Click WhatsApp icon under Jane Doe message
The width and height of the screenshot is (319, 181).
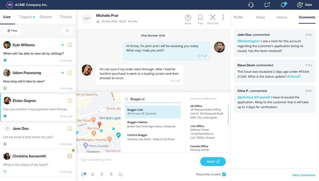(x=5, y=144)
